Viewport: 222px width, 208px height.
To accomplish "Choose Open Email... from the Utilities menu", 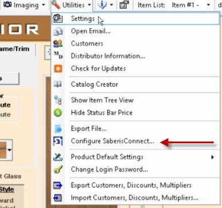I will point(135,31).
